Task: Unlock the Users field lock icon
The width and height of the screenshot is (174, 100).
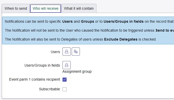Action: click(67, 52)
